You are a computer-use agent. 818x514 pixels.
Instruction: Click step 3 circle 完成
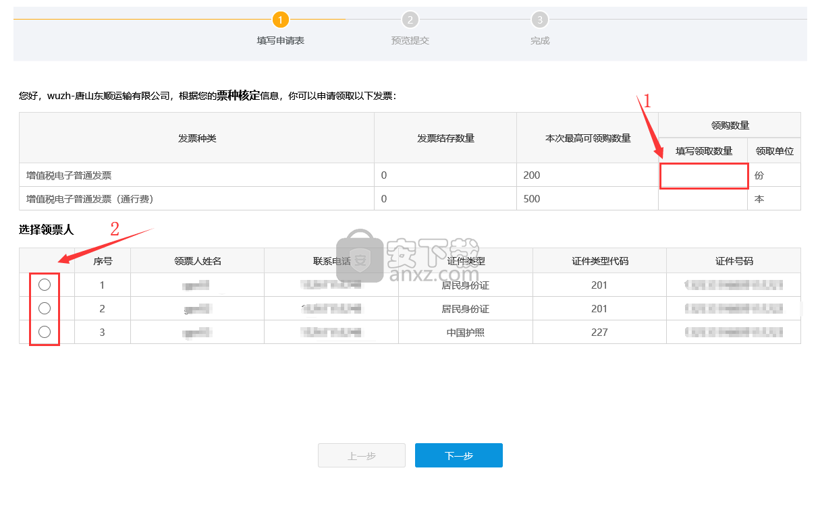click(539, 20)
